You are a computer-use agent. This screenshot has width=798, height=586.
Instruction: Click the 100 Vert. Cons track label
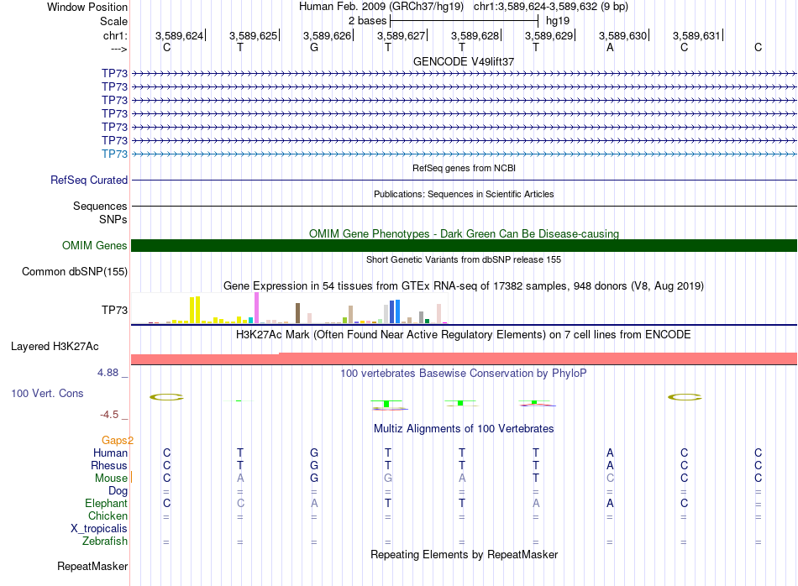tap(47, 393)
